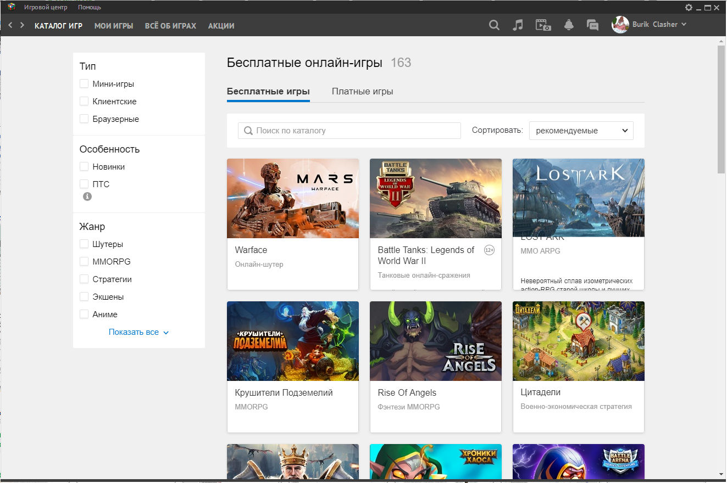Click the Танковые онлайн-сражения subtitle text
Viewport: 727px width, 483px height.
pos(424,275)
